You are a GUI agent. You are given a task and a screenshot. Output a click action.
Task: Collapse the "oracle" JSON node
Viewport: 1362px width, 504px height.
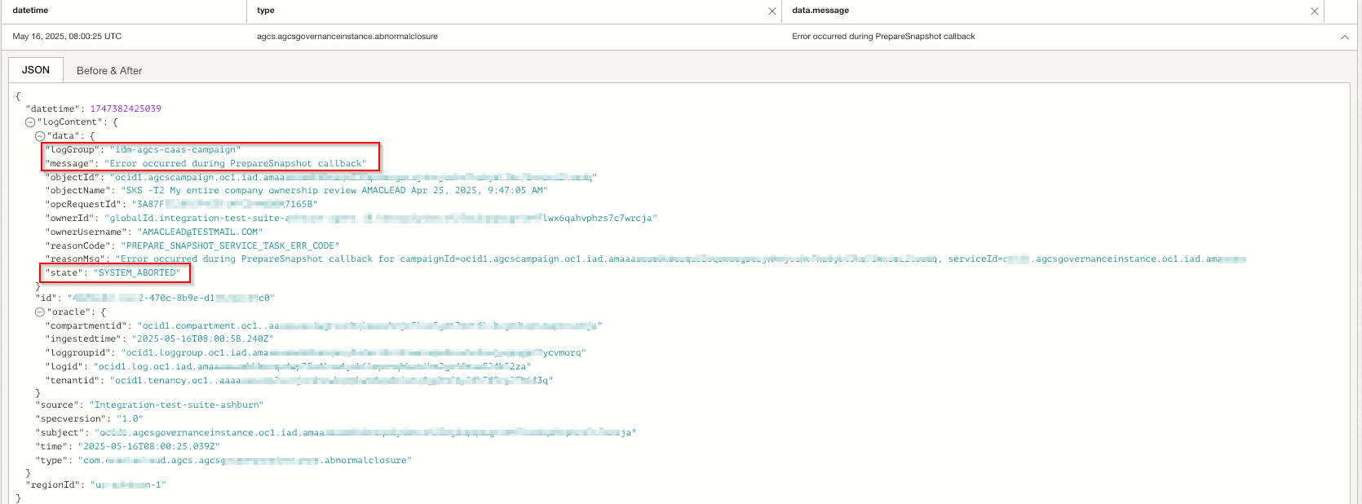(x=40, y=312)
